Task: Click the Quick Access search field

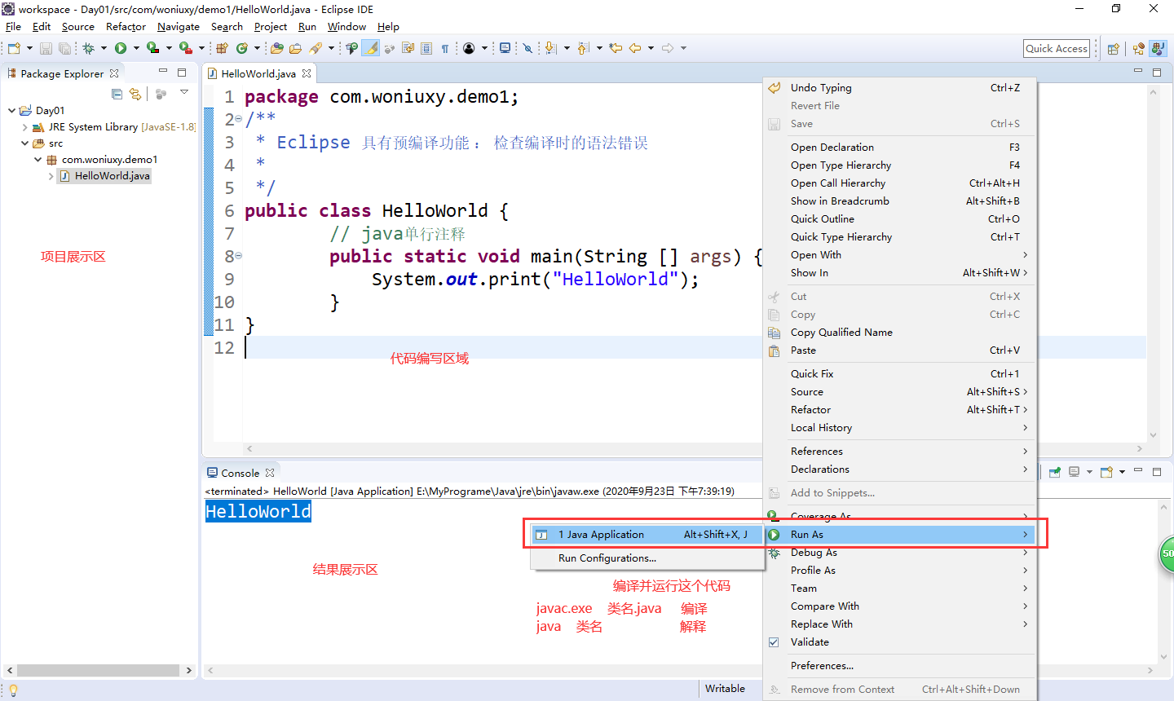Action: point(1057,49)
